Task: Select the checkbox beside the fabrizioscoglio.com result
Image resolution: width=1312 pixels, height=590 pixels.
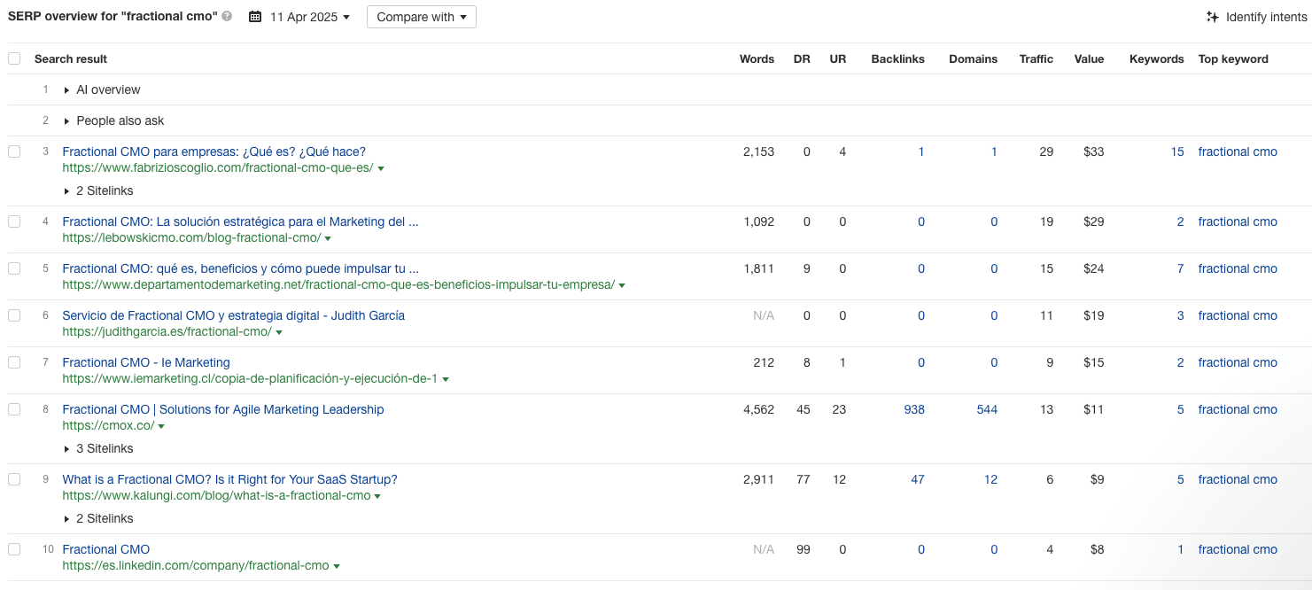Action: pos(14,151)
